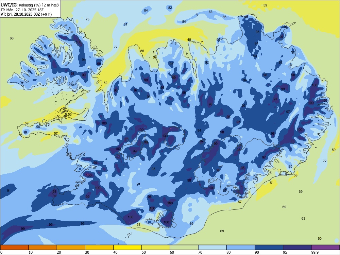The height and width of the screenshot is (255, 340).
Task: Click the 30–40 golden legend swatch
Action: pyautogui.click(x=99, y=248)
